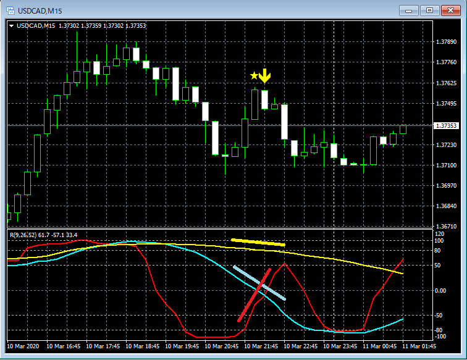Click the indicator scale value -80

[439, 330]
